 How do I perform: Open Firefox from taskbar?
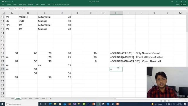tap(70, 104)
